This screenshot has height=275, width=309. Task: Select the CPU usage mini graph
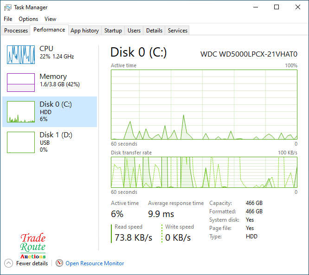tap(21, 55)
